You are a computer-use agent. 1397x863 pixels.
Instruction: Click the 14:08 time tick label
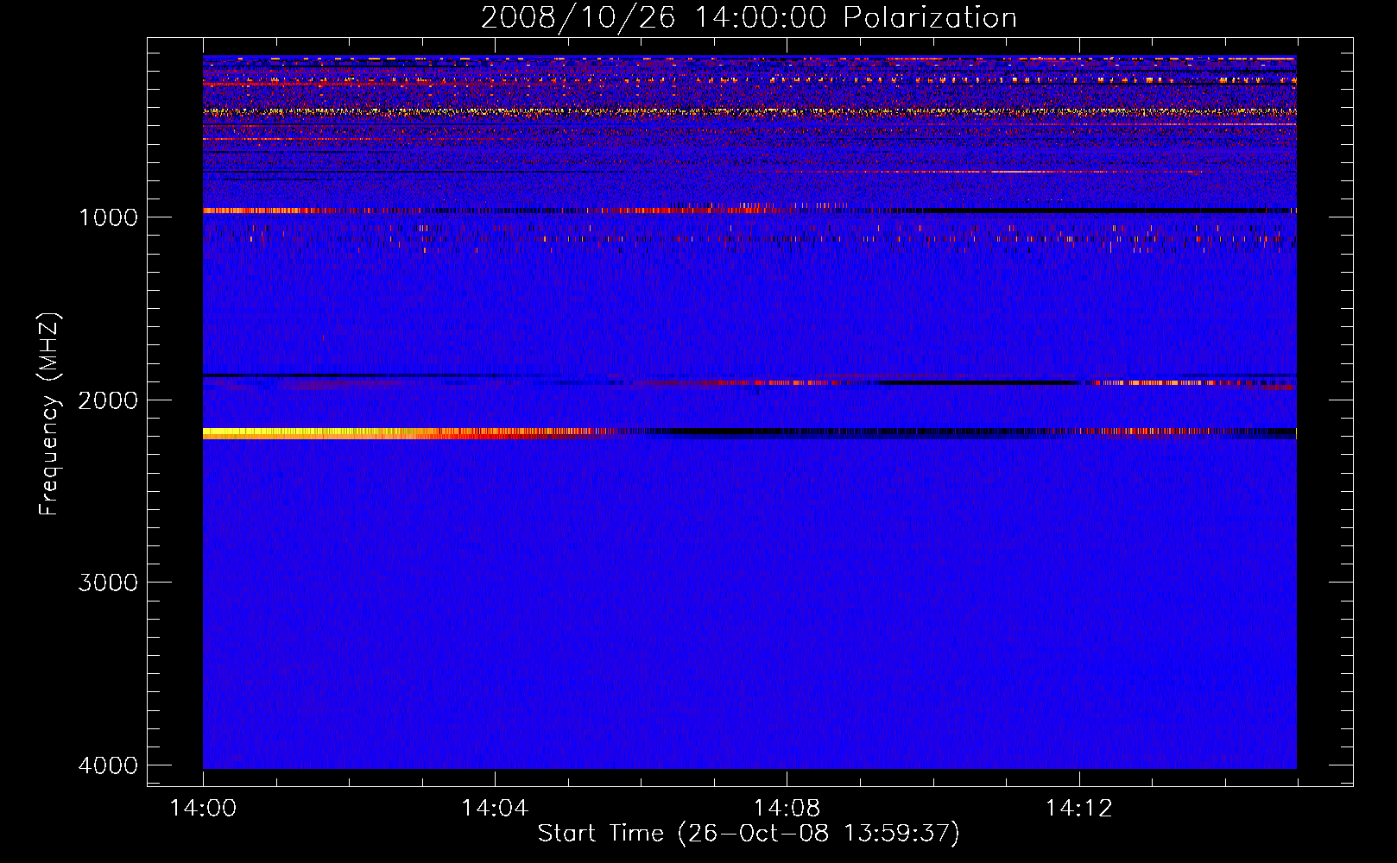[787, 809]
